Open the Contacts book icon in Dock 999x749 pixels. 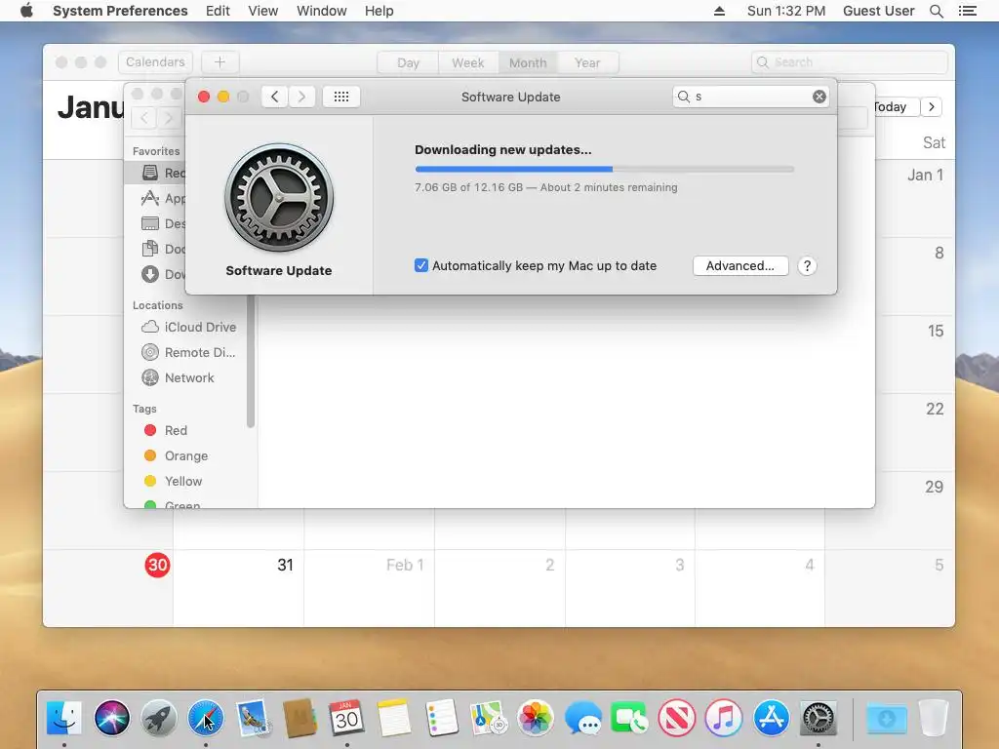(x=300, y=718)
